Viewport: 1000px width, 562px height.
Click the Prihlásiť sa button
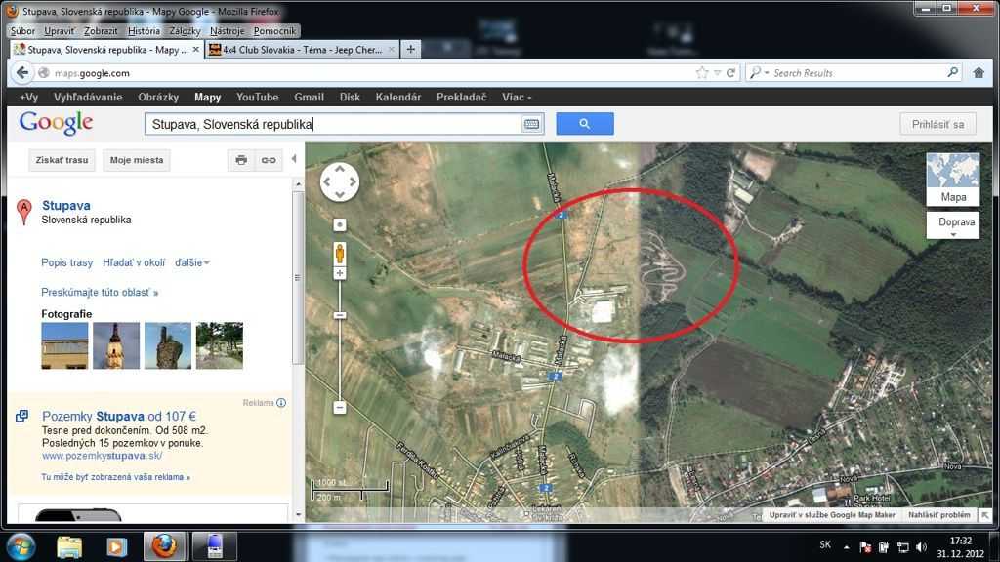937,124
